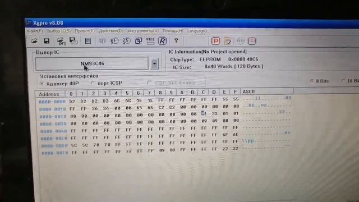Click byte 33 in row 0000-0020

coord(214,113)
